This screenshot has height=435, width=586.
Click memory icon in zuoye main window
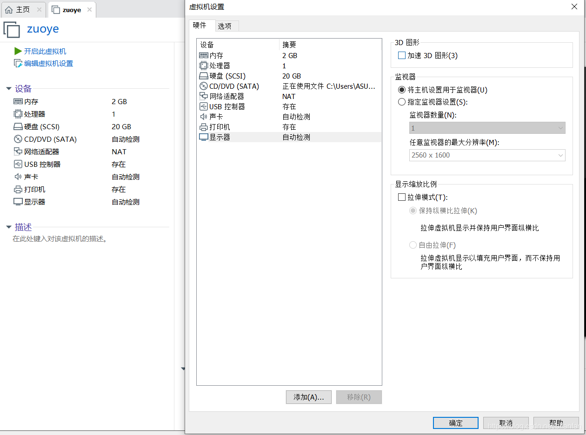18,101
